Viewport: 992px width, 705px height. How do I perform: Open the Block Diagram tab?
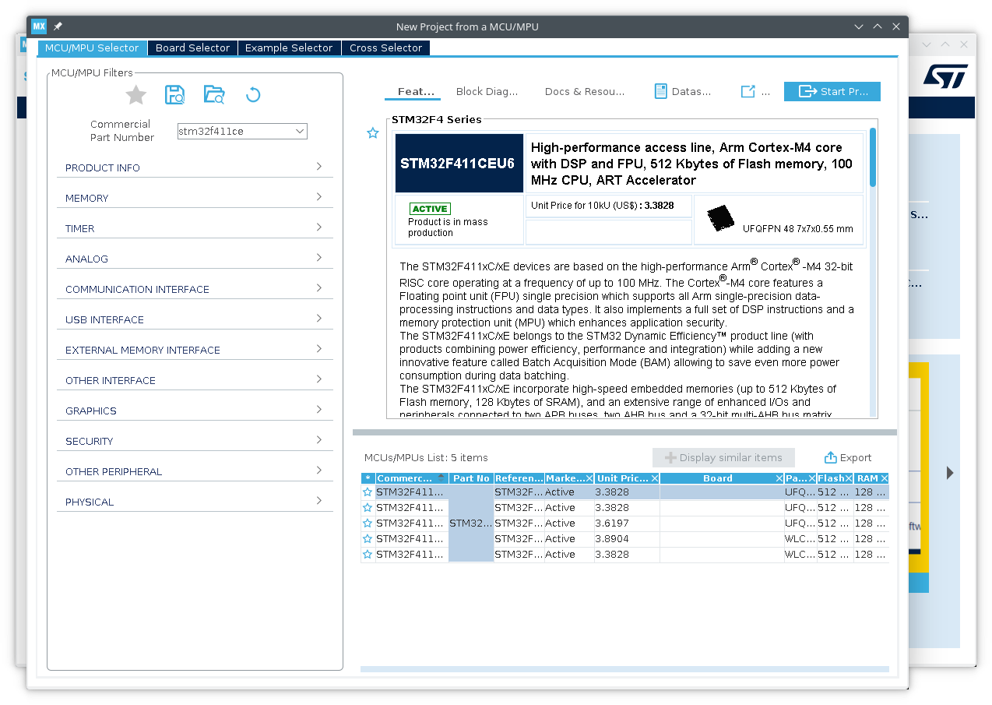coord(487,91)
